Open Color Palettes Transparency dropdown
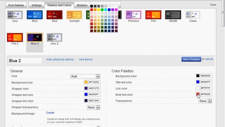The width and height of the screenshot is (225, 127). 205,101
